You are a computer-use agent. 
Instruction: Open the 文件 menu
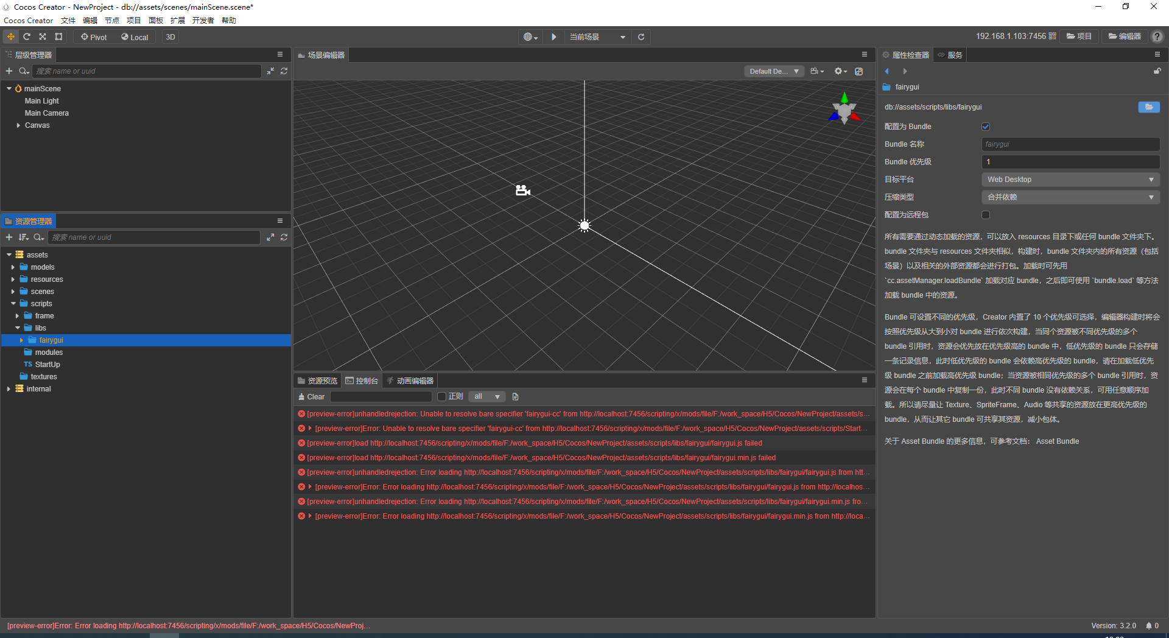[x=68, y=21]
